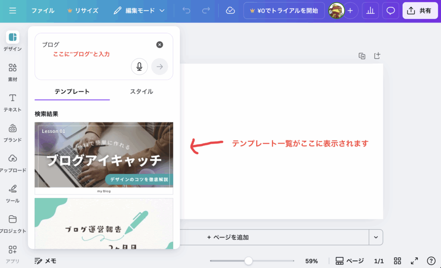Viewport: 441px width, 268px height.
Task: Toggle fullscreen presentation mode icon
Action: coord(414,261)
